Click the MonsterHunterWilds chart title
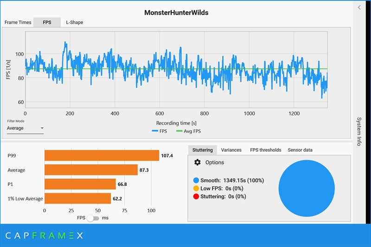The image size is (371, 247). (x=176, y=13)
